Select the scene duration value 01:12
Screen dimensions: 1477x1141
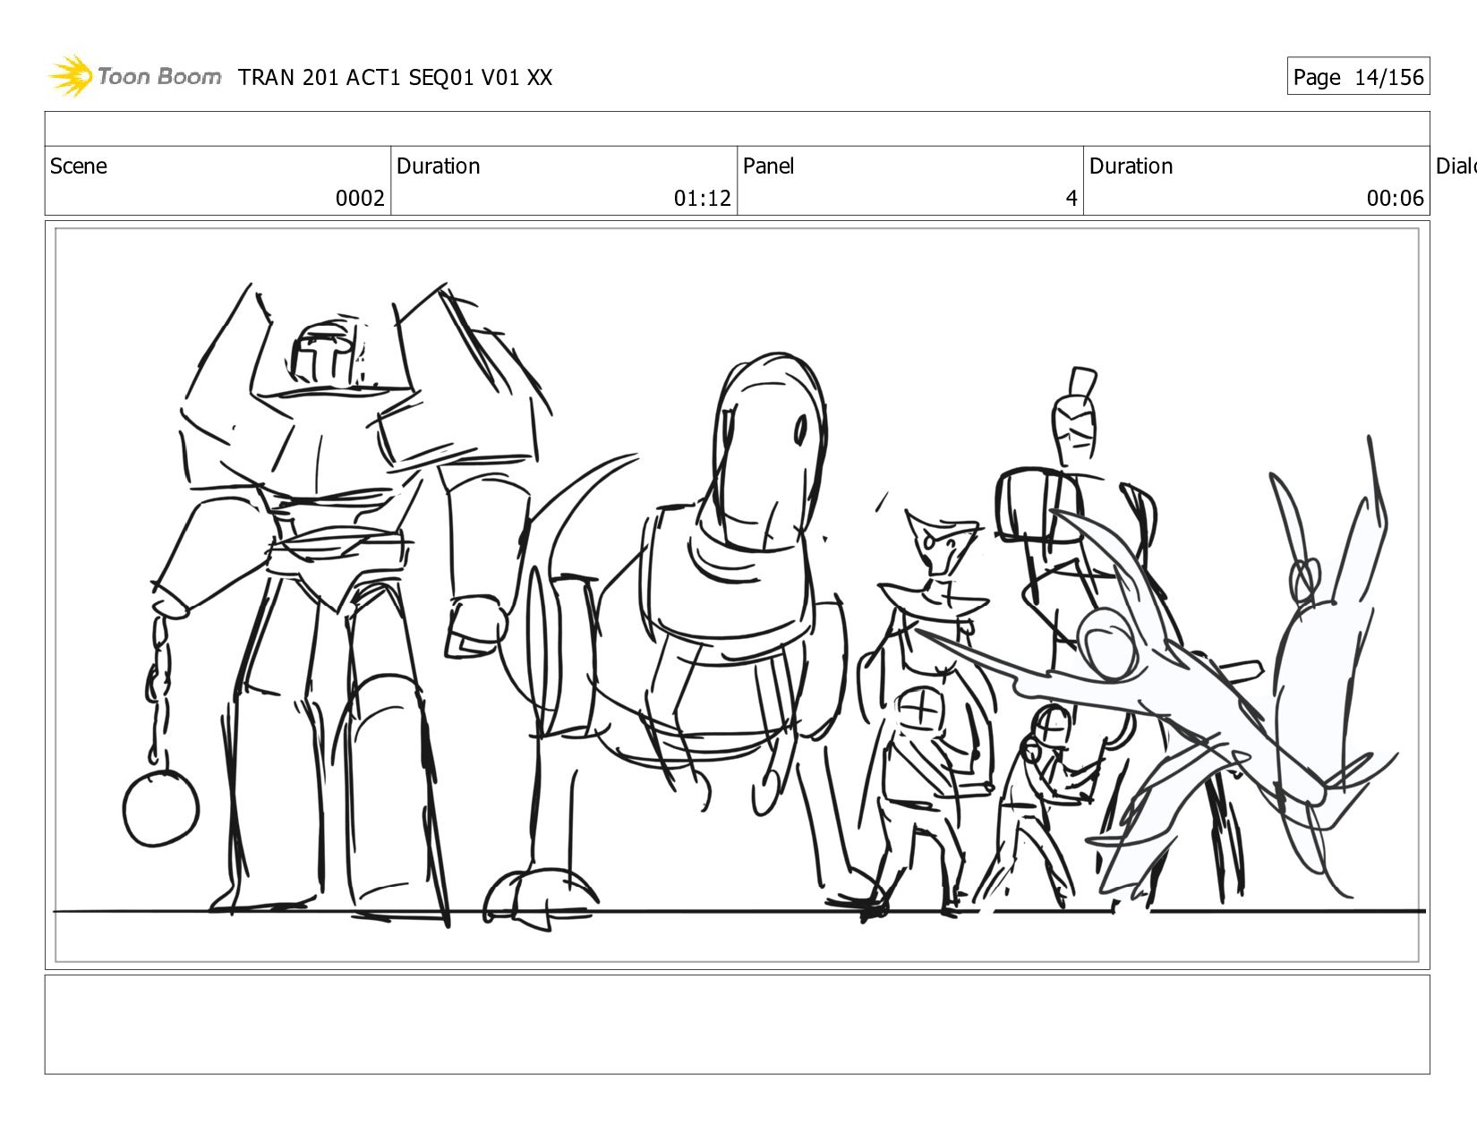tap(703, 199)
